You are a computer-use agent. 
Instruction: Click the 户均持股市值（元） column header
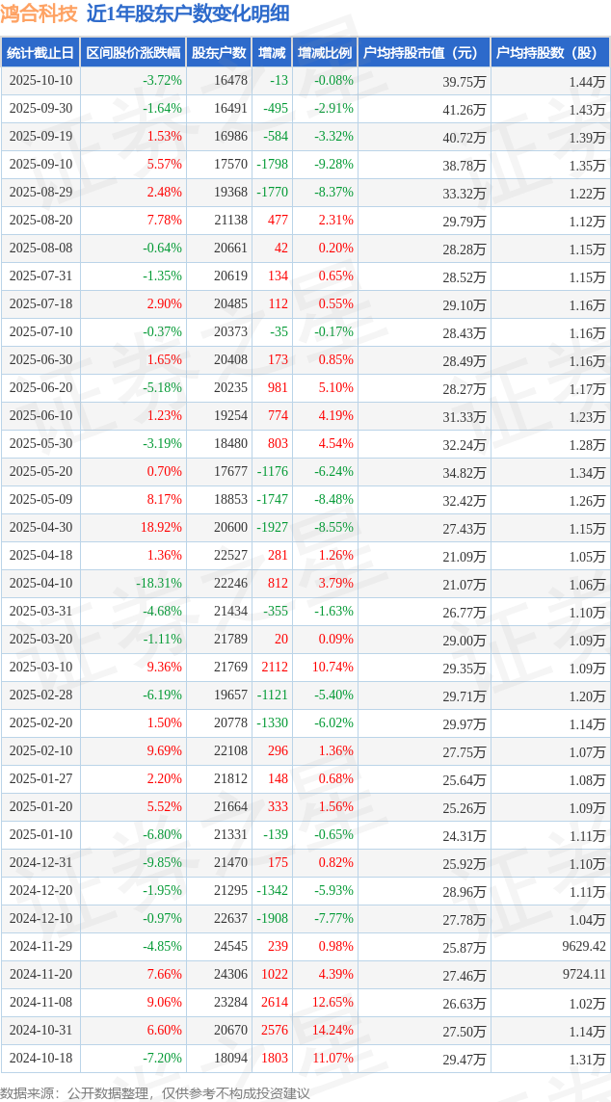tap(424, 53)
